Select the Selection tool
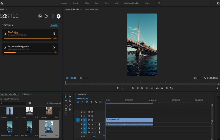Viewport: 220px width, 140px height. tap(66, 97)
